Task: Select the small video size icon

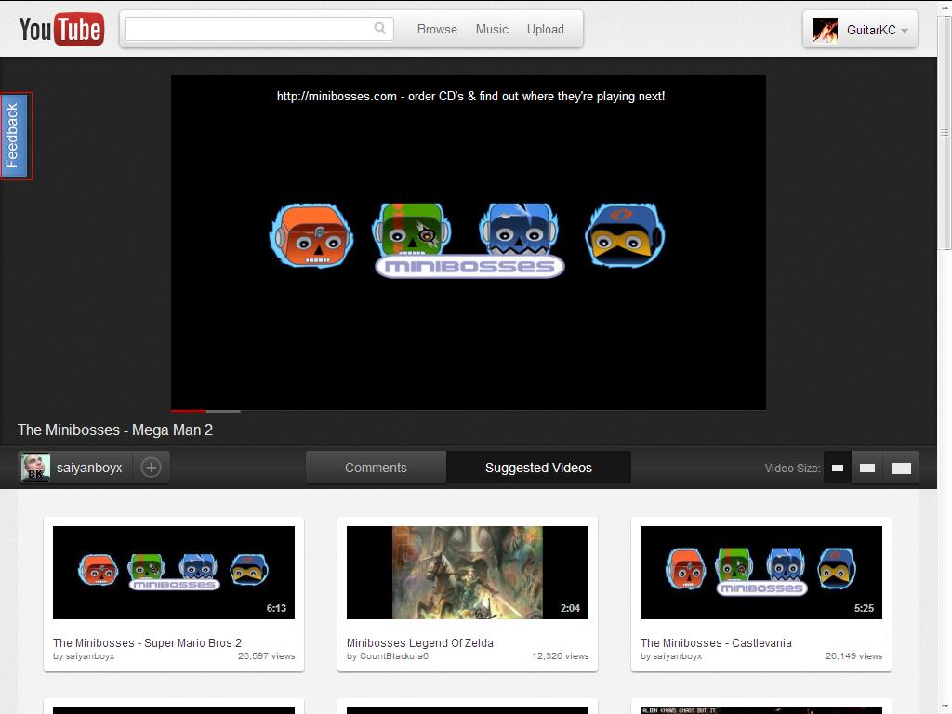Action: (x=838, y=469)
